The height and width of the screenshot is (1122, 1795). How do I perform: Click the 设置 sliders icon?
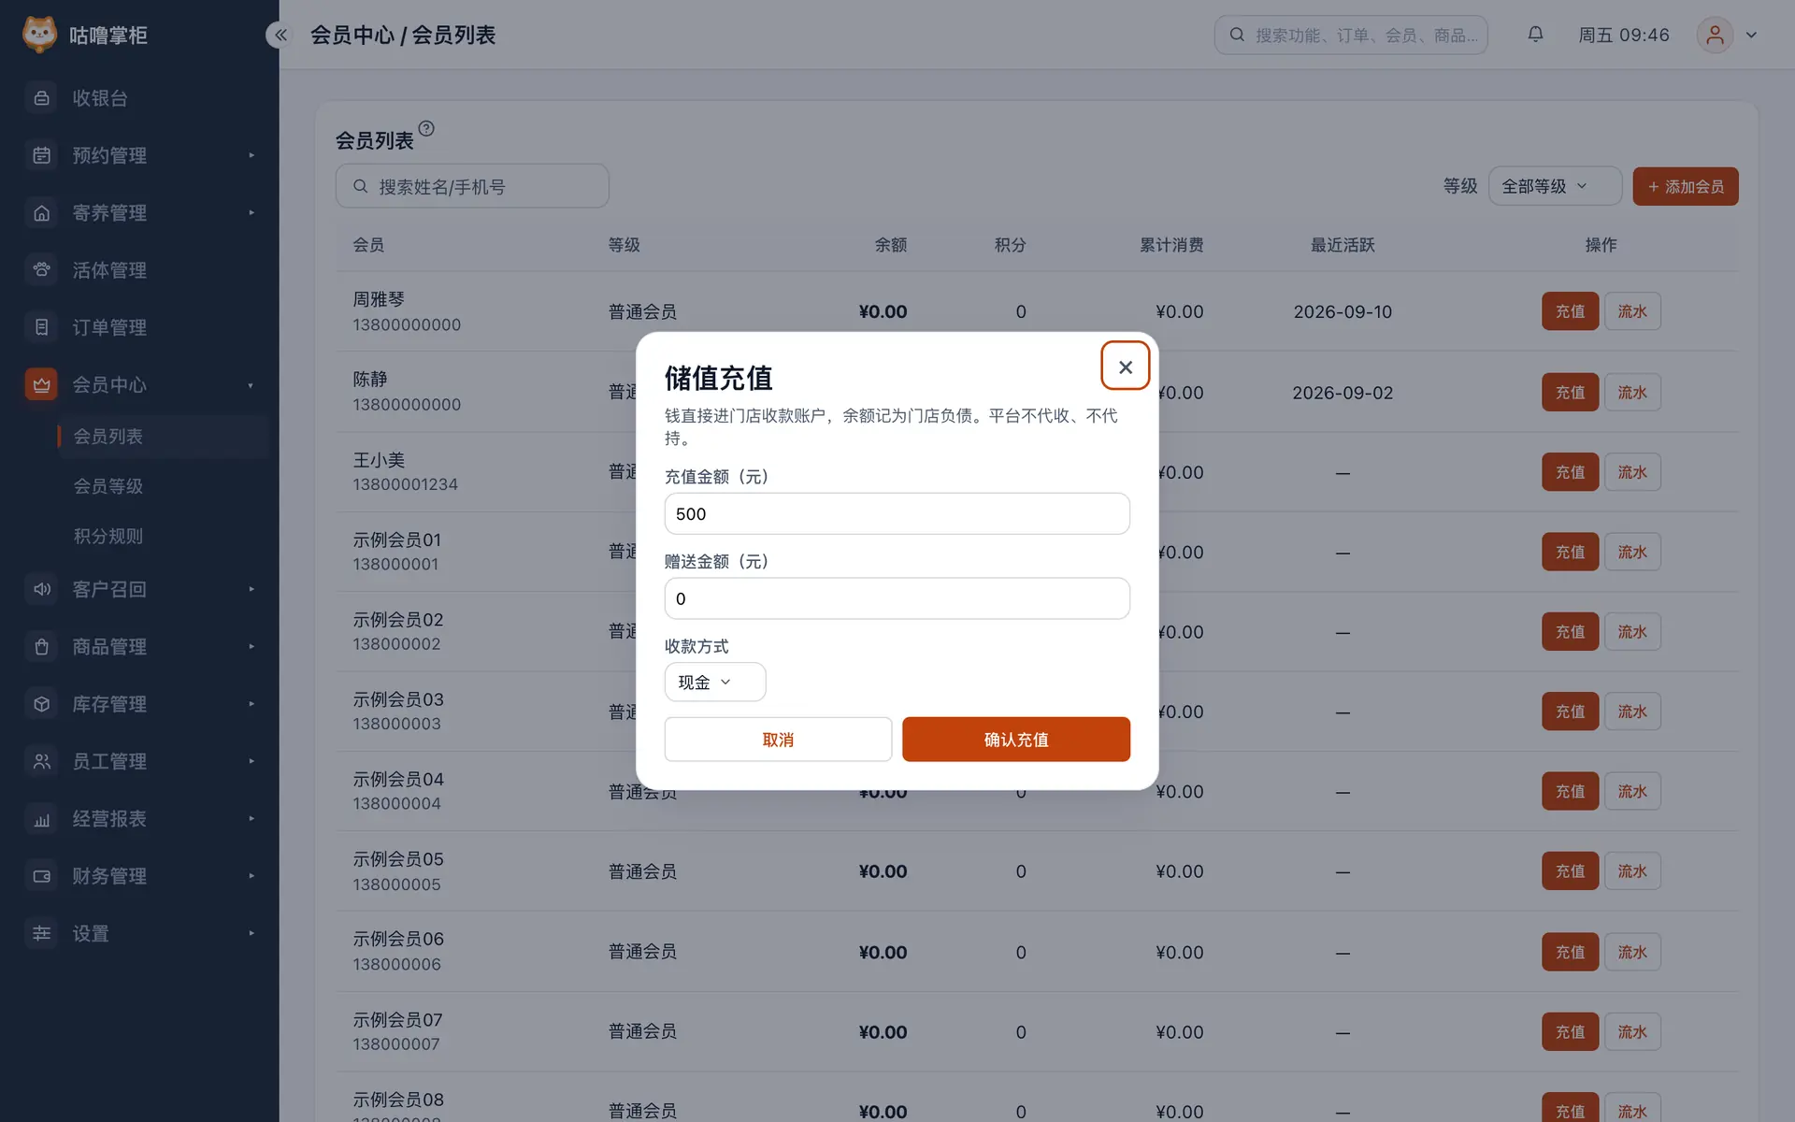coord(41,933)
